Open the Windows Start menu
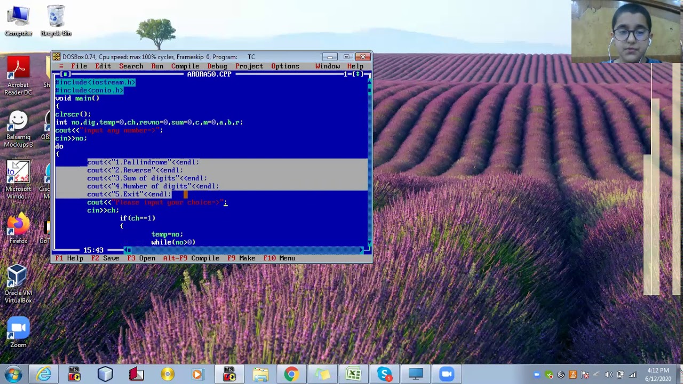683x384 pixels. coord(13,374)
